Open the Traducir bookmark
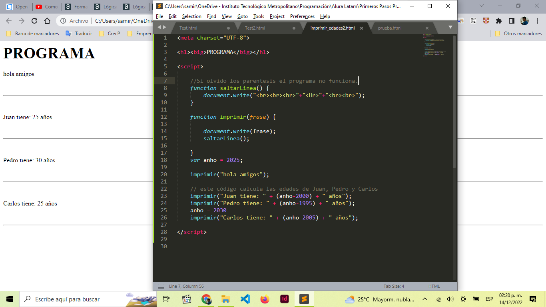 point(79,34)
